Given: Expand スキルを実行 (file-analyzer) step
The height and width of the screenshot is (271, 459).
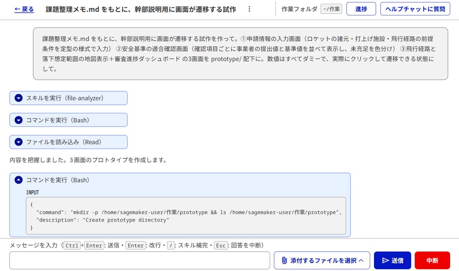Looking at the screenshot, I should tap(68, 98).
